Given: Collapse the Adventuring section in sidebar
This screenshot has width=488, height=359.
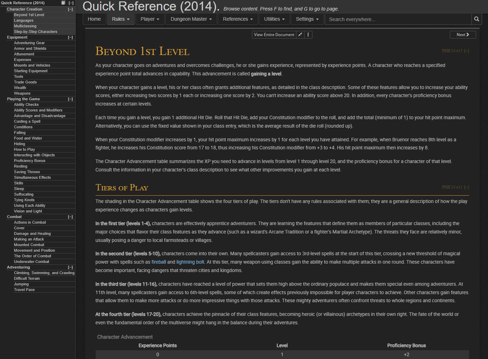Looking at the screenshot, I should point(70,267).
